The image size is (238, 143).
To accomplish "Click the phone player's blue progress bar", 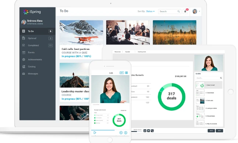I will (103, 130).
